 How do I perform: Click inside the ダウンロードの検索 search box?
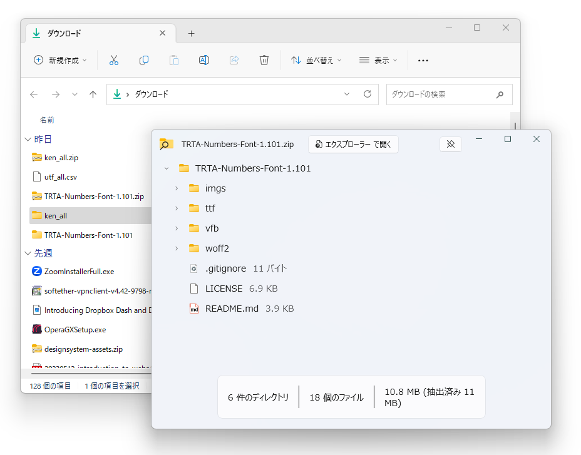tap(438, 94)
